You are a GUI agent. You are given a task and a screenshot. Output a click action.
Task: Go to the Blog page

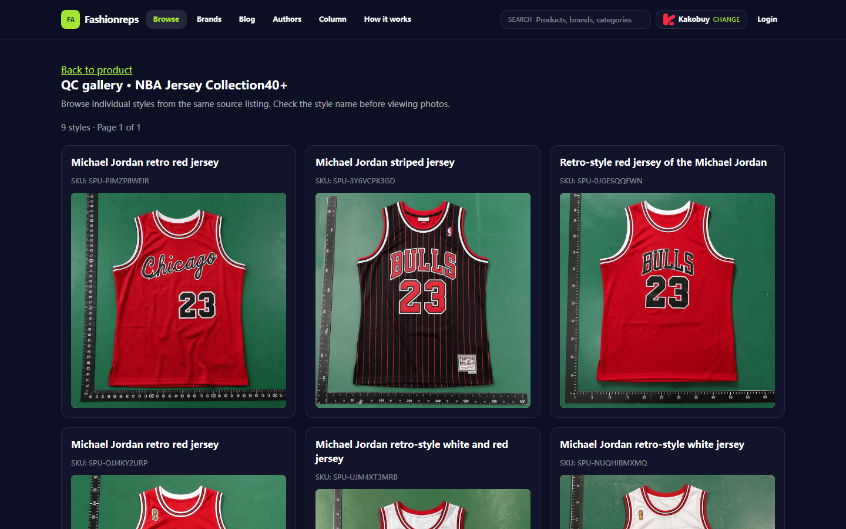[247, 19]
